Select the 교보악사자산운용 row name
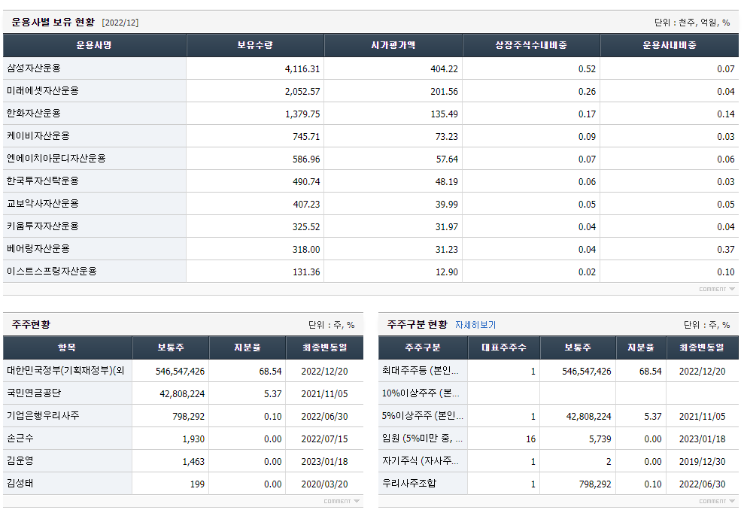Image resolution: width=744 pixels, height=519 pixels. (x=43, y=204)
